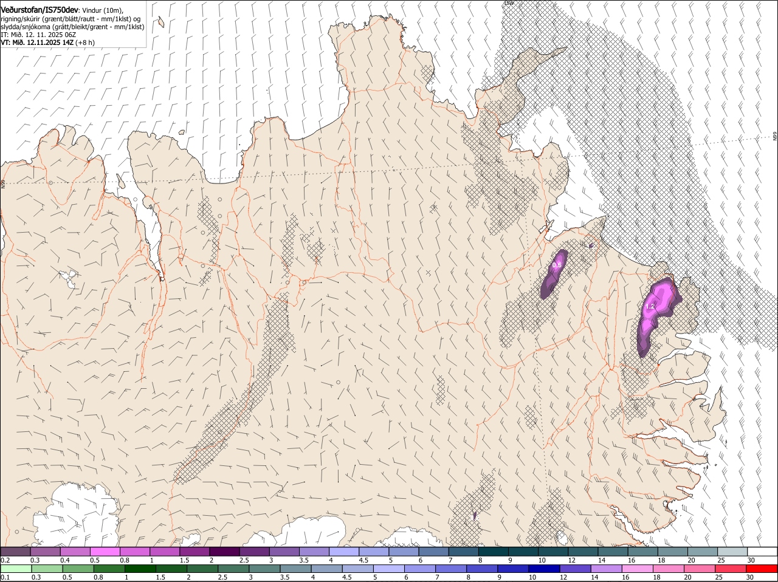Click the (+8 h) forecast offset text
The height and width of the screenshot is (582, 778).
85,43
